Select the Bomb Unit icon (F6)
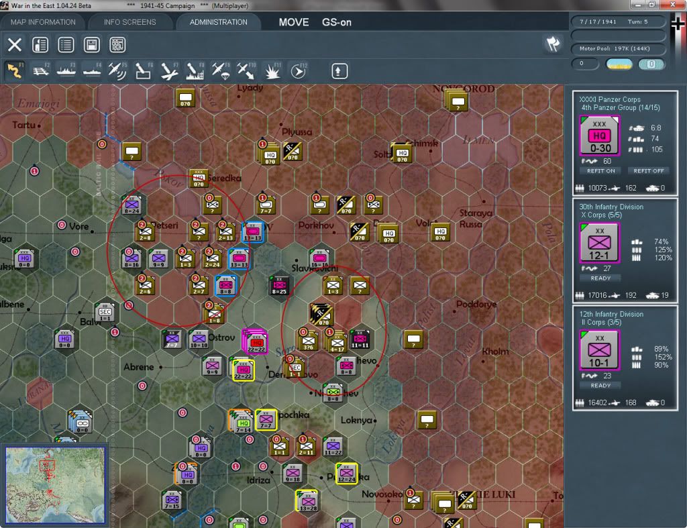Image resolution: width=687 pixels, height=528 pixels. coord(144,70)
